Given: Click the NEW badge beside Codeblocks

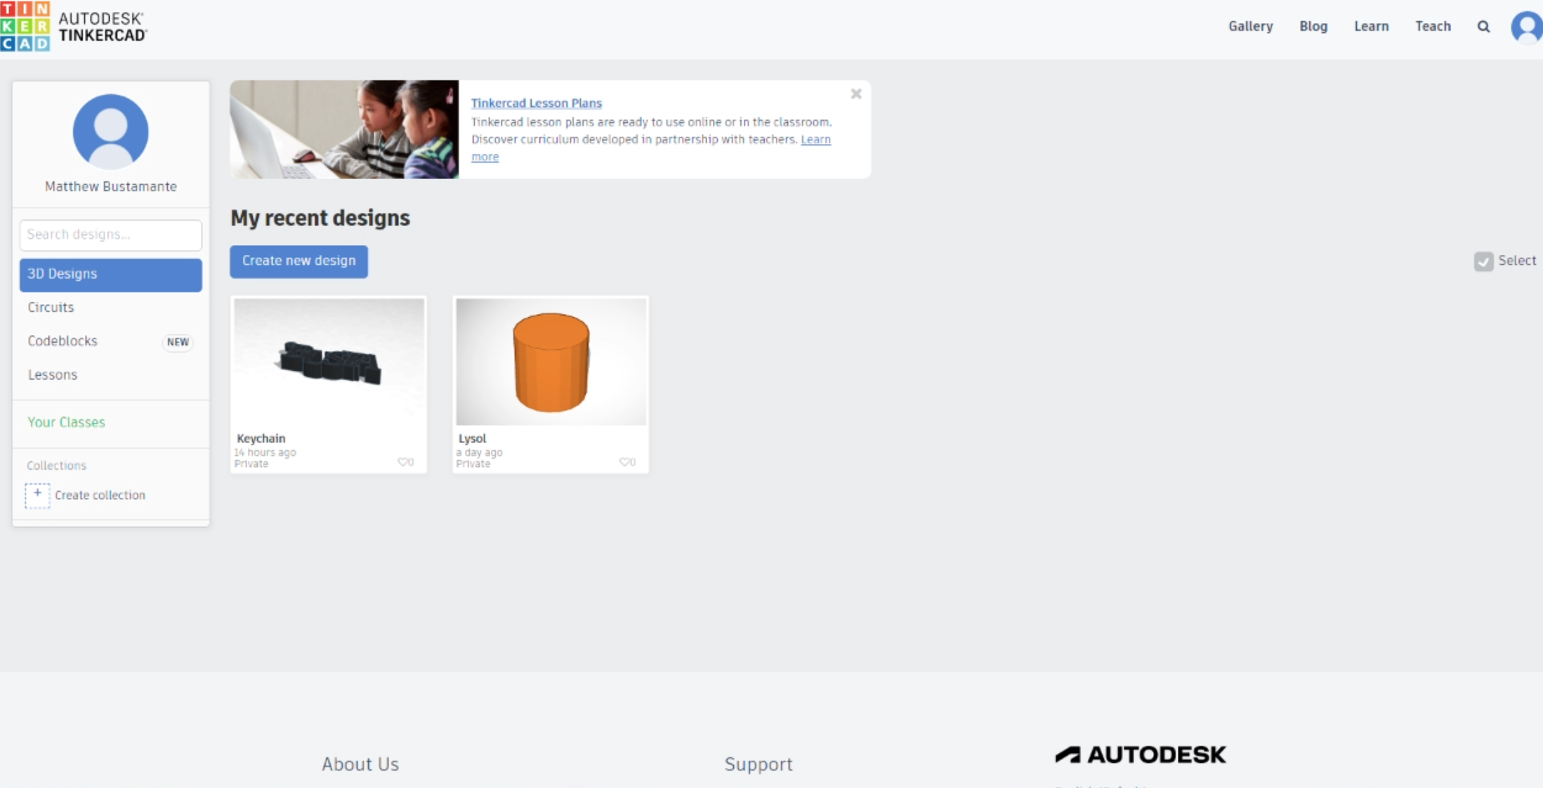Looking at the screenshot, I should (178, 342).
